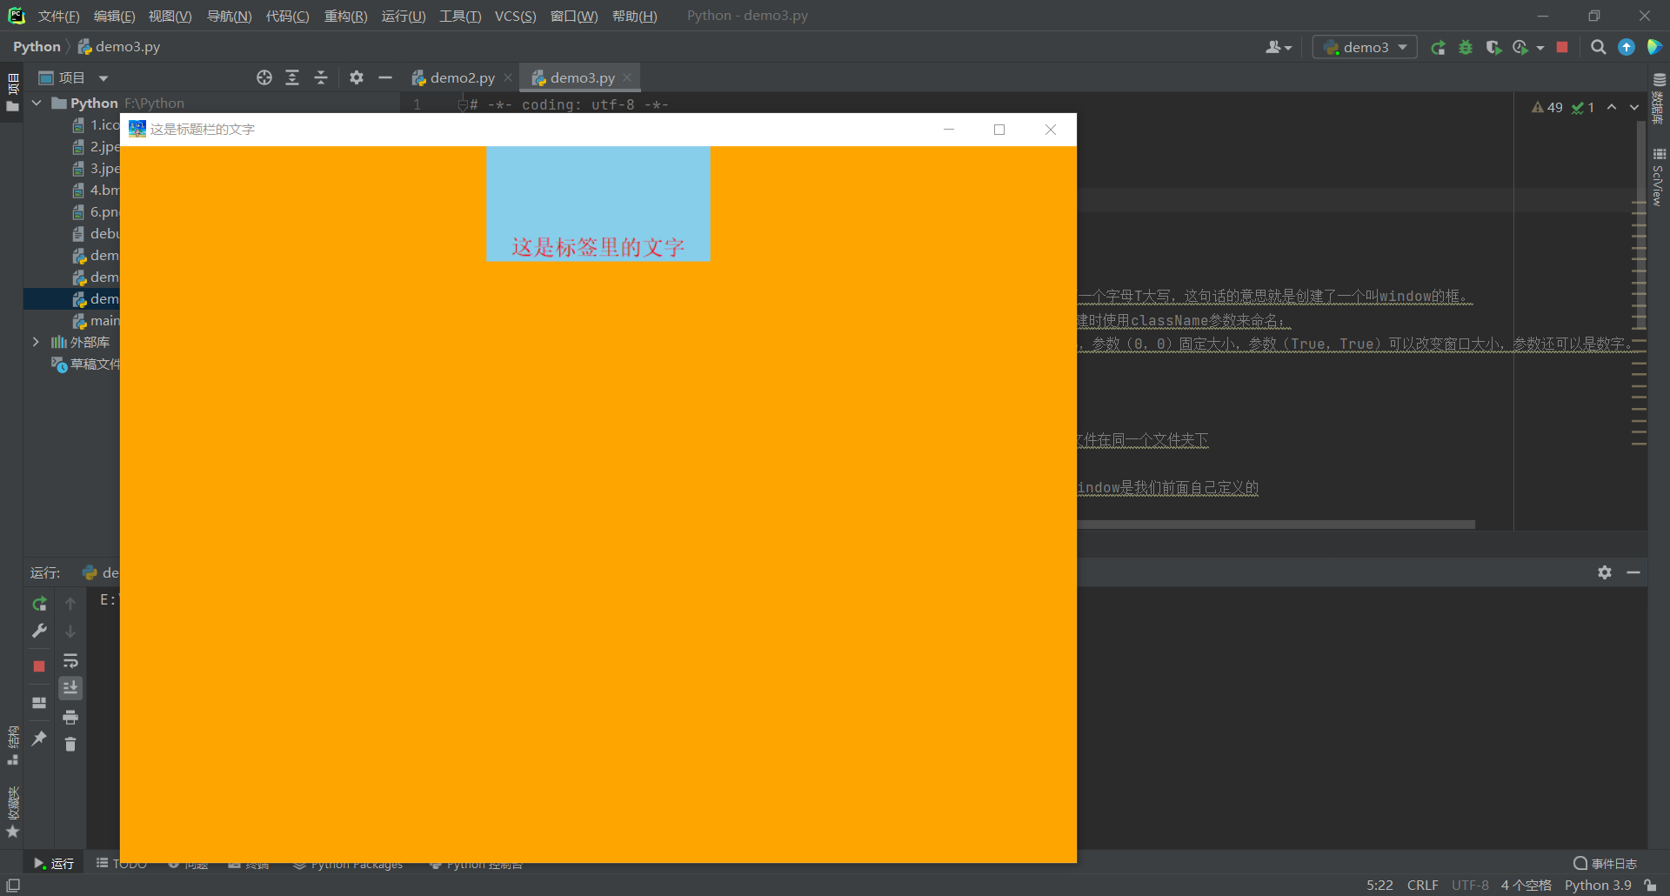Viewport: 1670px width, 896px height.
Task: Expand the 外部库 tree node
Action: coord(36,342)
